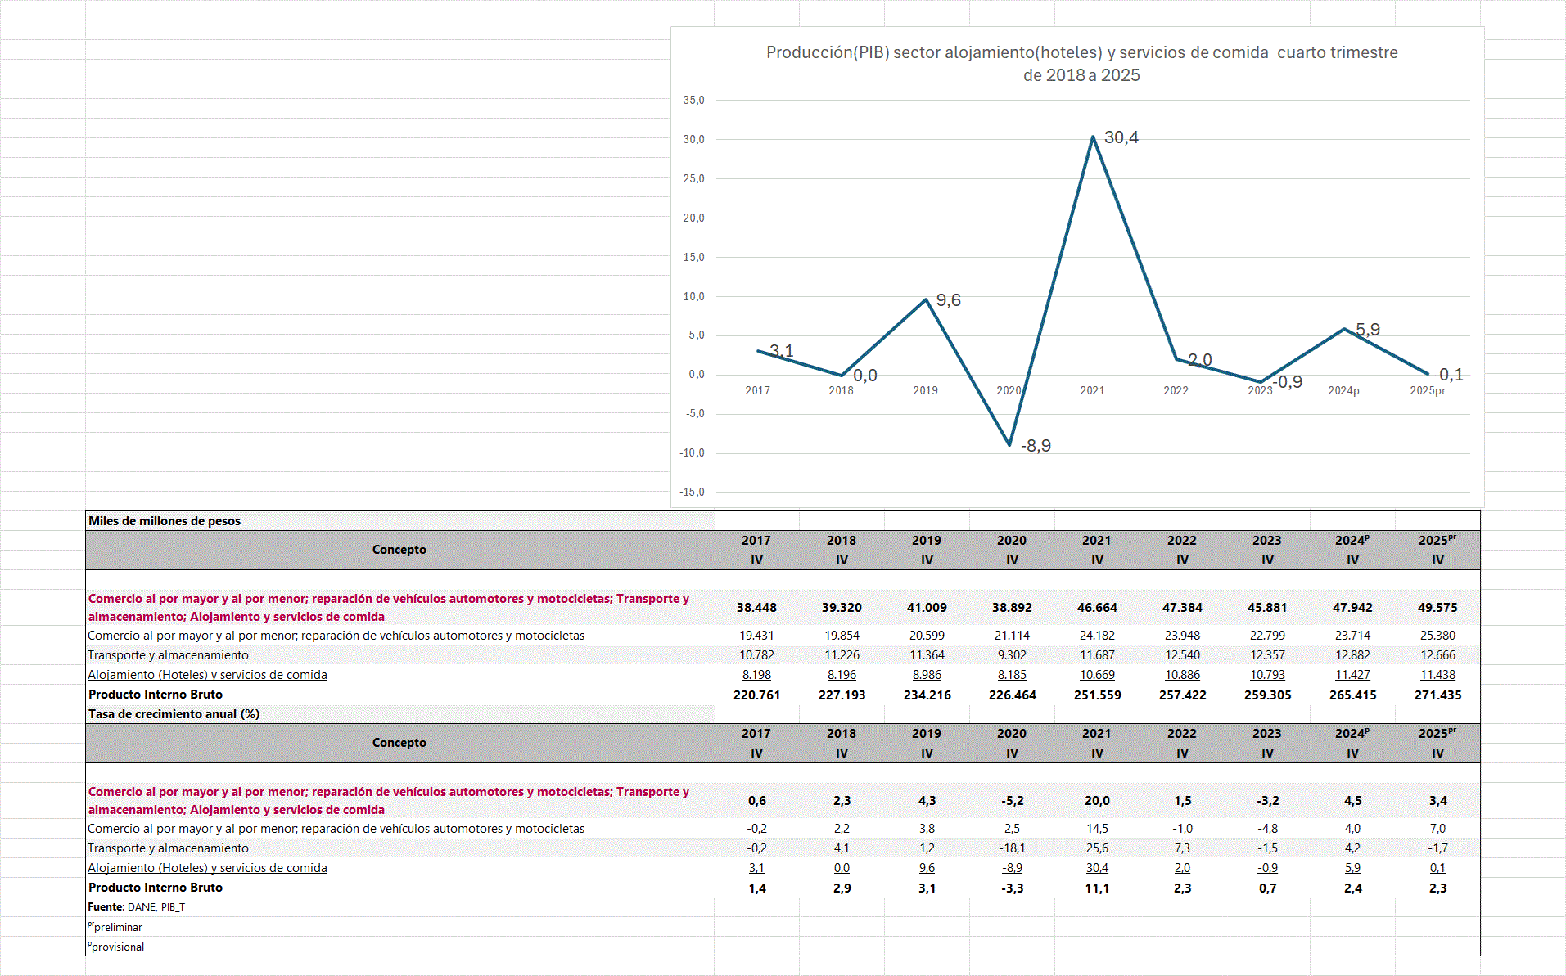Select the 271.435 Producto Interno Bruto cell
The height and width of the screenshot is (976, 1566).
(1437, 695)
